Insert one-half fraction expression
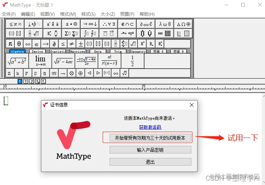 coord(133,61)
